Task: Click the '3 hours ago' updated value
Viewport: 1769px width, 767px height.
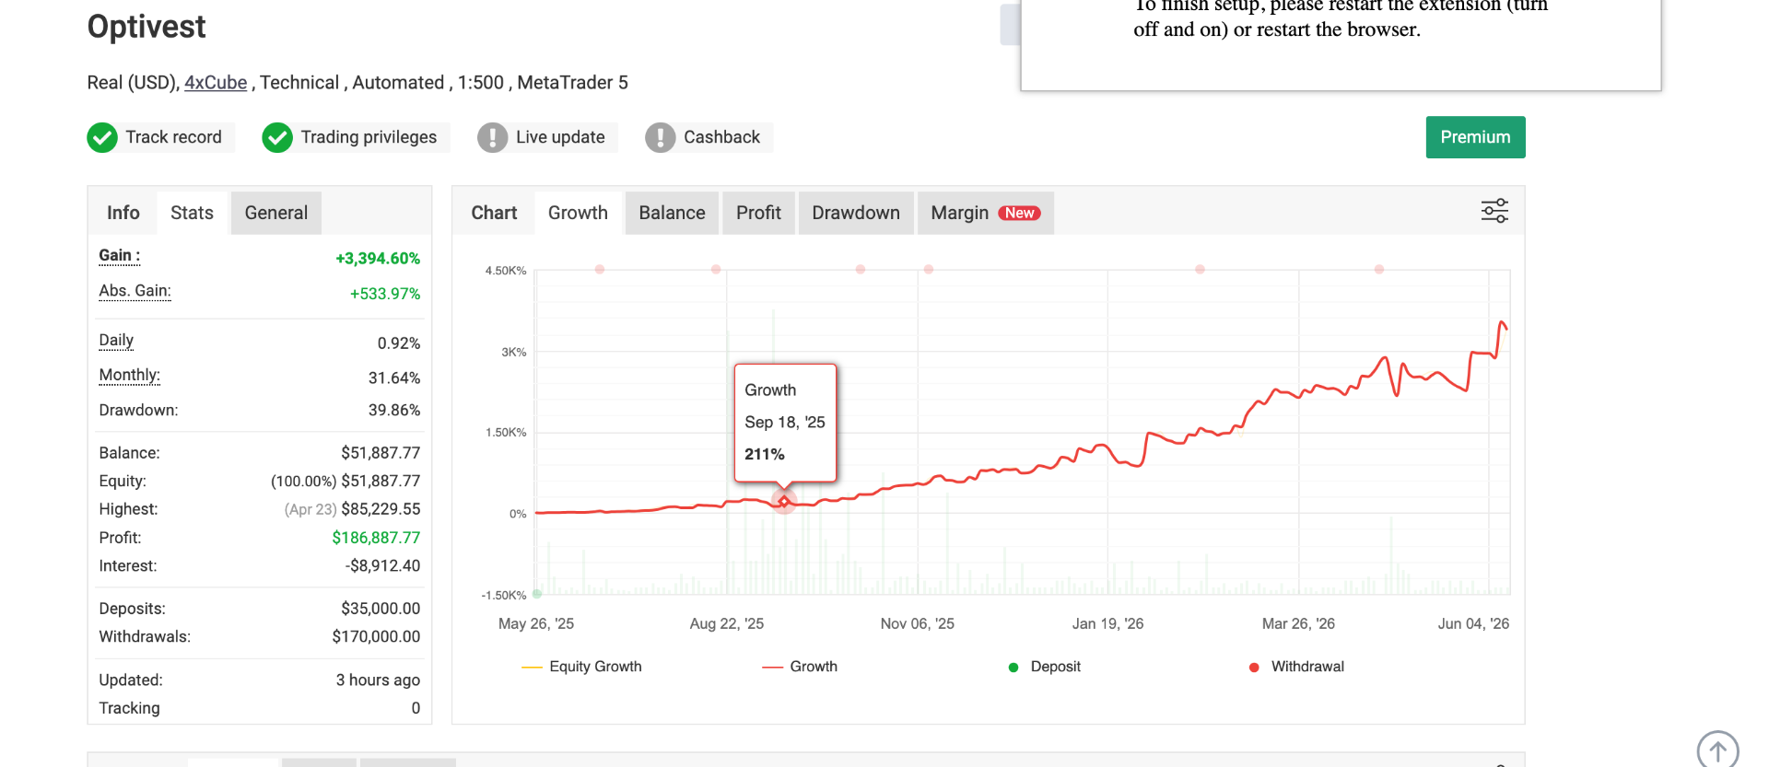Action: point(378,680)
